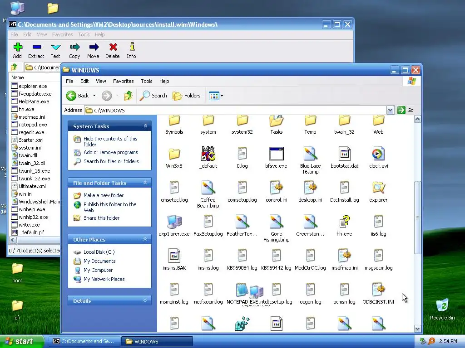Viewport: 465px width, 348px height.
Task: Collapse the Other Places panel
Action: [145, 239]
